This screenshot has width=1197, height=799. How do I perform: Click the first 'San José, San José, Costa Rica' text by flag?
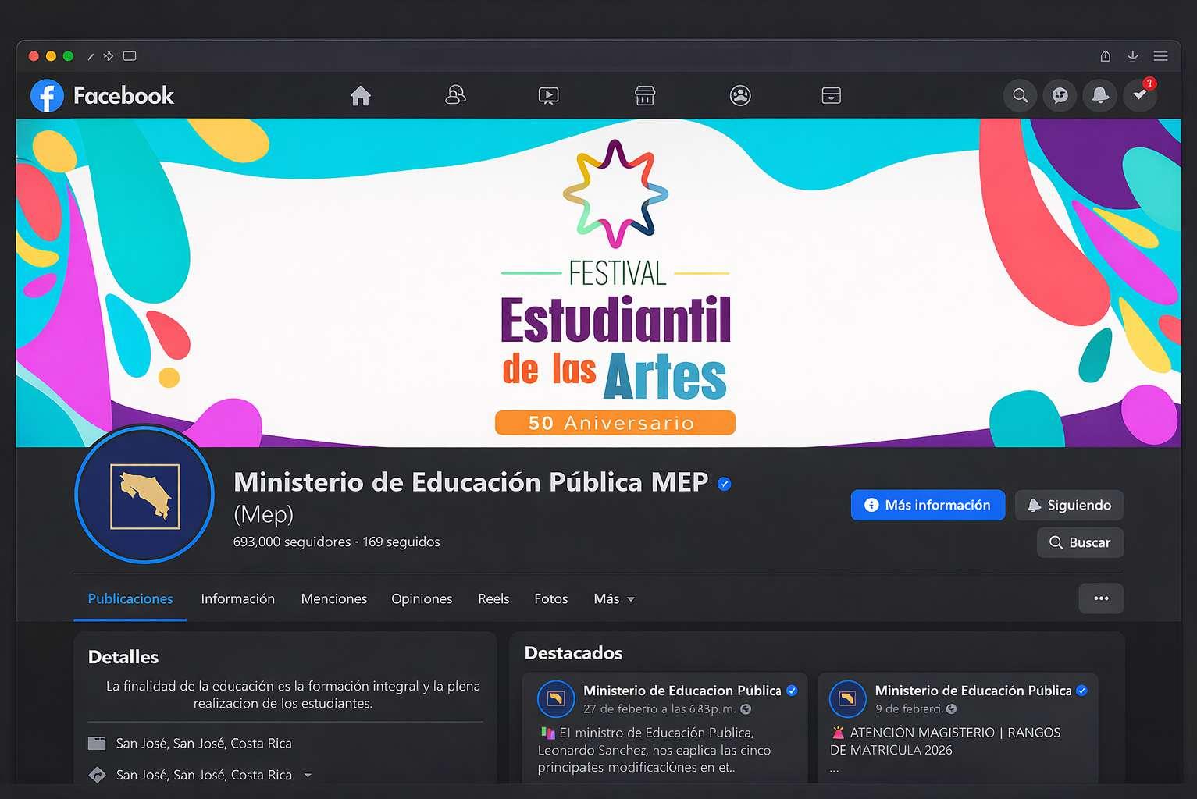204,744
